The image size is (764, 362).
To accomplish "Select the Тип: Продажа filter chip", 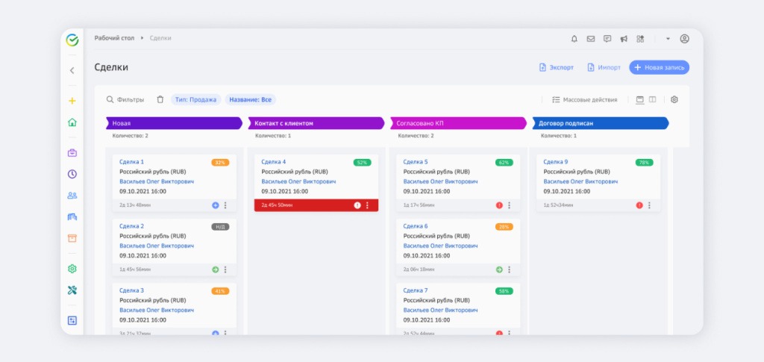I will point(196,99).
